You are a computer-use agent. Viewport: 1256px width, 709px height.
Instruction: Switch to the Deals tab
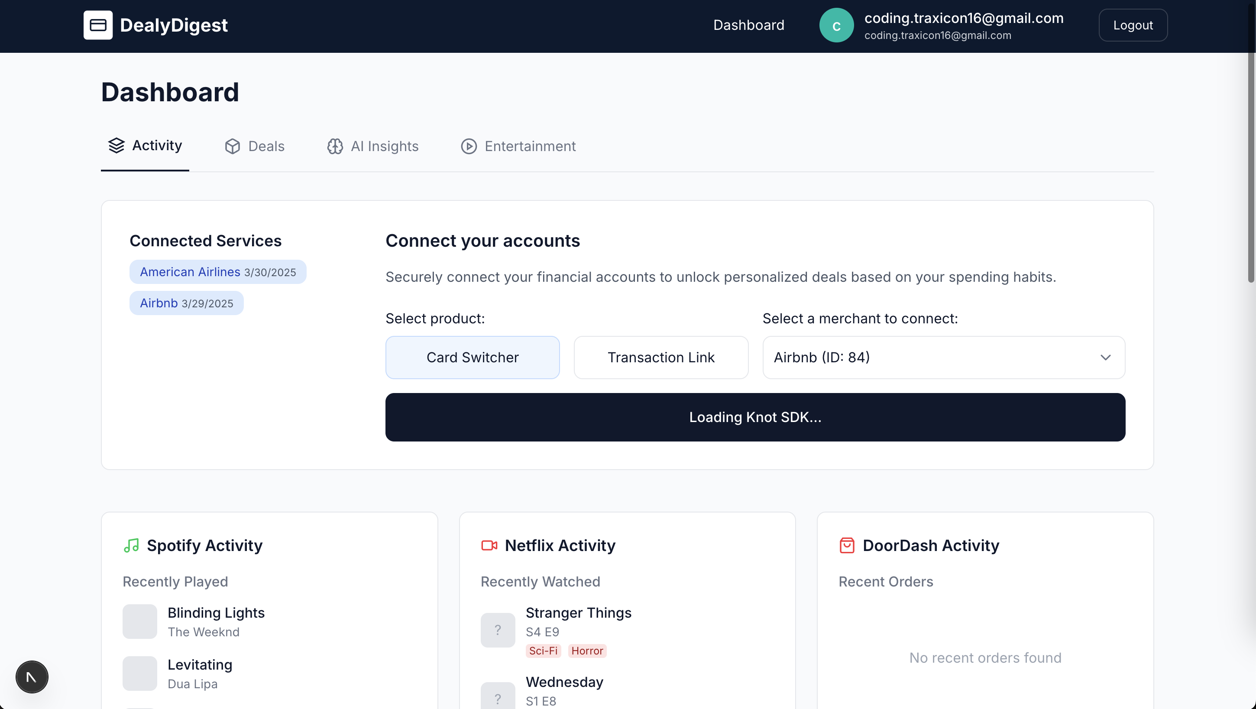[x=255, y=146]
